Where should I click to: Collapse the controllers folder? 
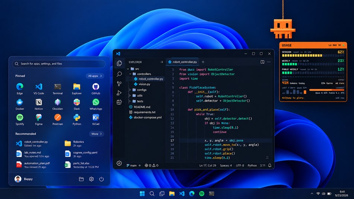(x=130, y=74)
